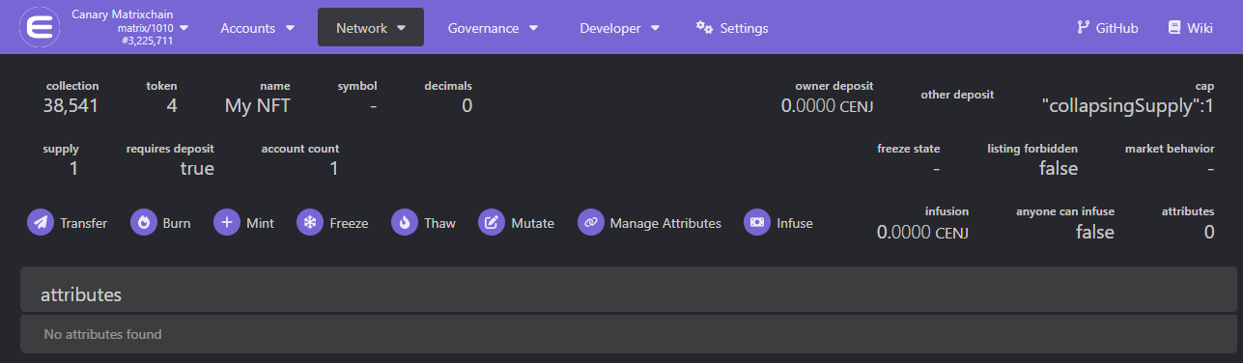Click the Mutate pencil icon
Viewport: 1243px width, 363px height.
click(x=492, y=223)
